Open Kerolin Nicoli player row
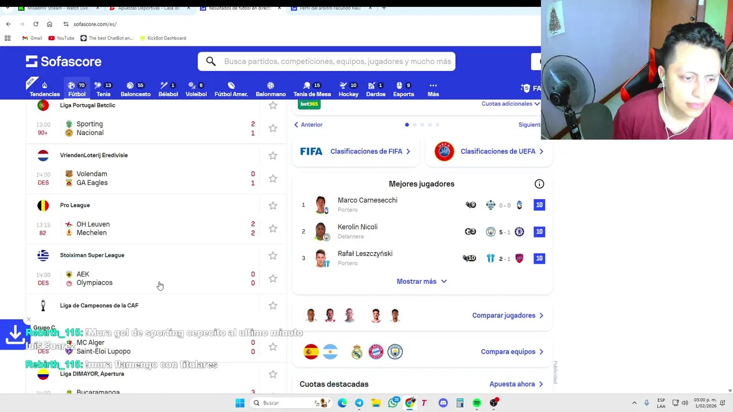The image size is (733, 412). tap(422, 231)
